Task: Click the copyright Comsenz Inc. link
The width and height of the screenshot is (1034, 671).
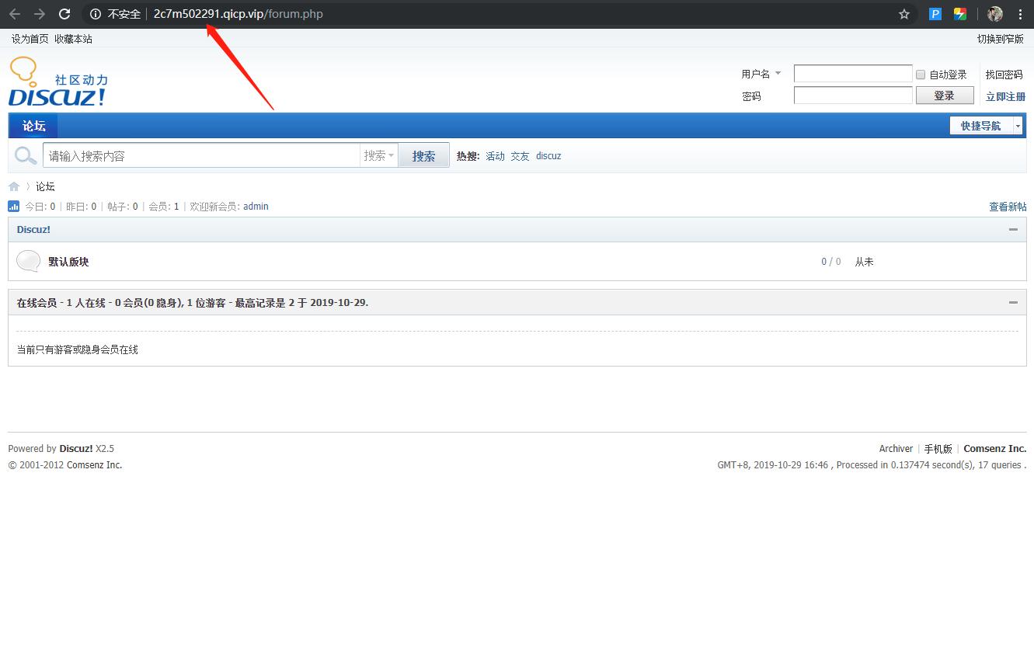Action: pyautogui.click(x=94, y=465)
